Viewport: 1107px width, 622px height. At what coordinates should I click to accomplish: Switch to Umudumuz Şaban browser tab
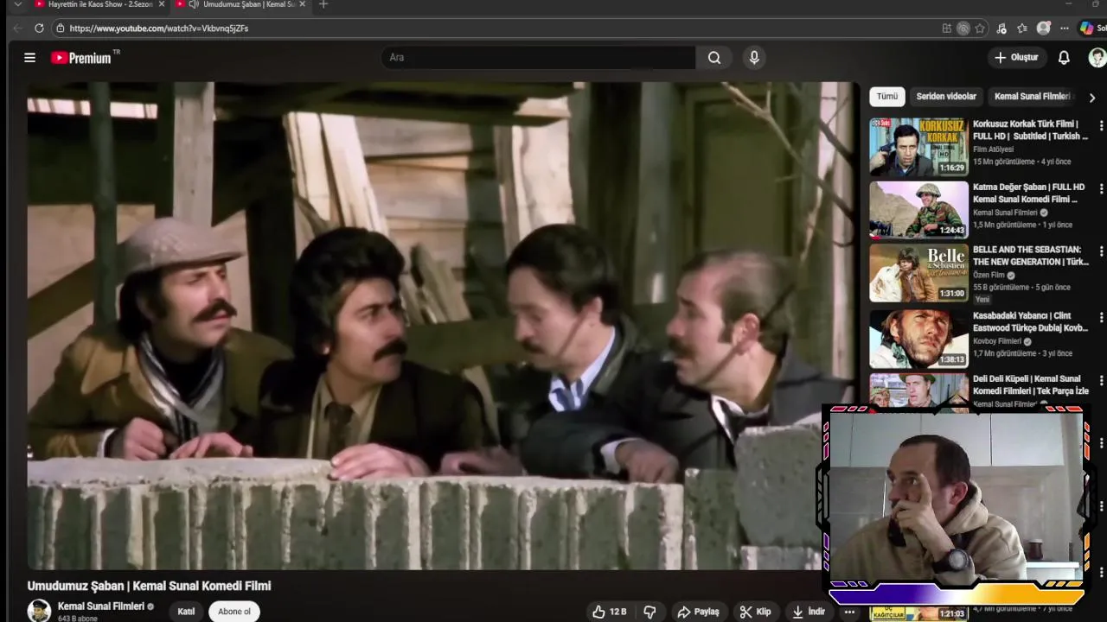tap(241, 4)
